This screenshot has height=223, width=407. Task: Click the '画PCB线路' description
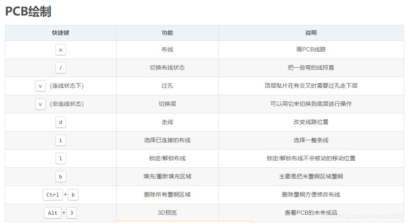pos(311,50)
